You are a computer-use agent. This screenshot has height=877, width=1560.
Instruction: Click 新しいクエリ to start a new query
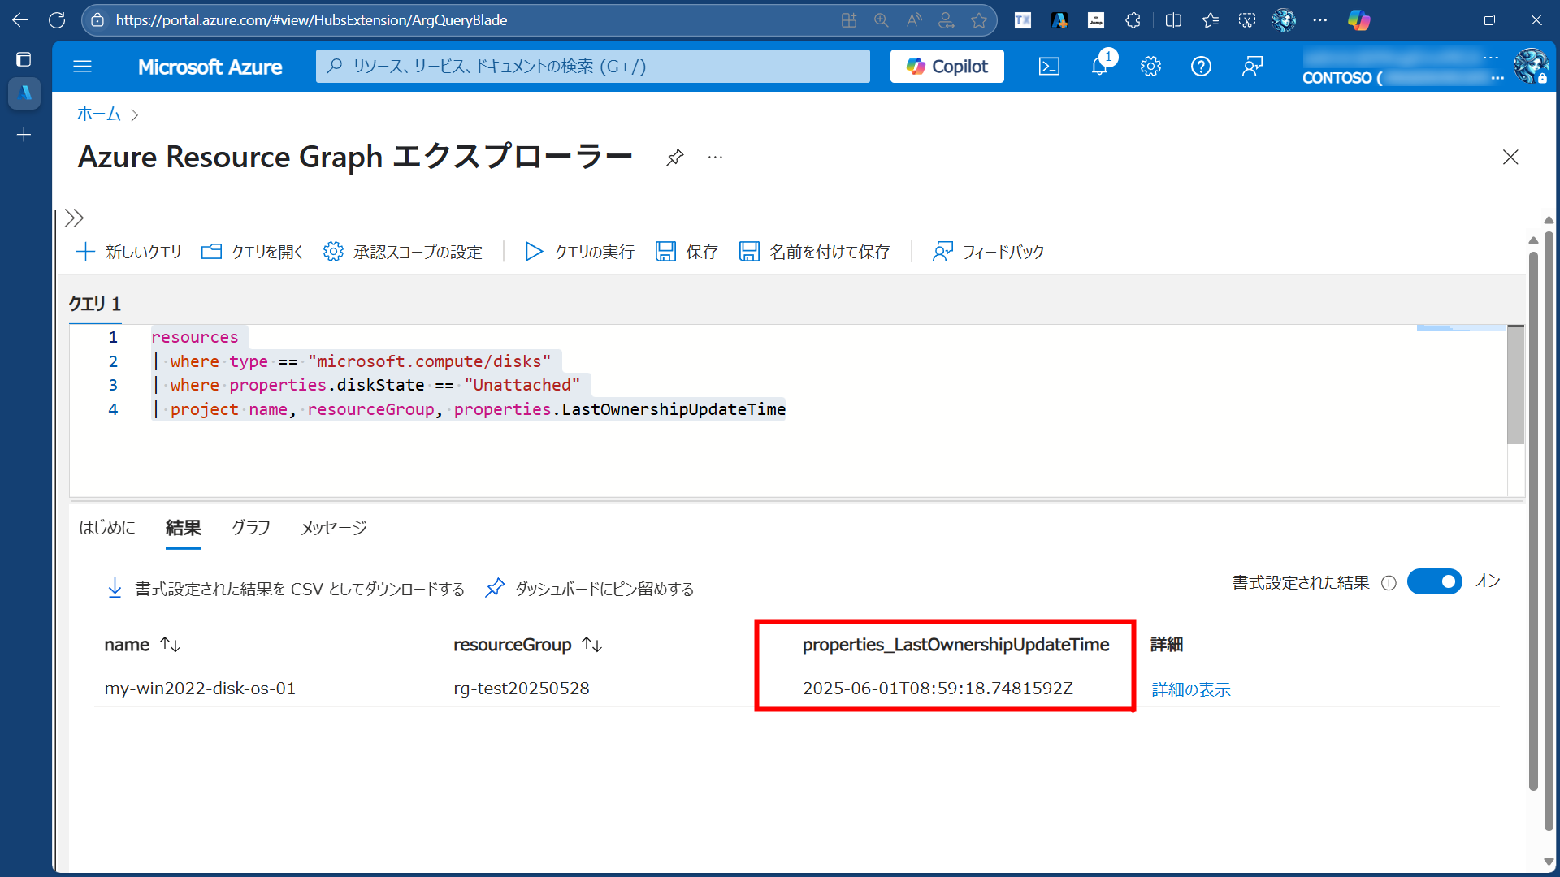tap(128, 252)
